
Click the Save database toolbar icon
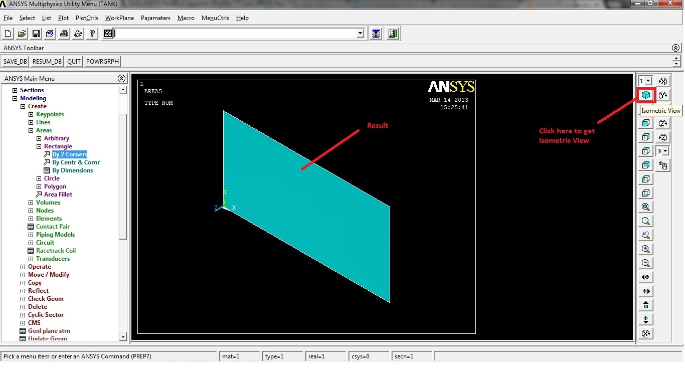(x=36, y=33)
